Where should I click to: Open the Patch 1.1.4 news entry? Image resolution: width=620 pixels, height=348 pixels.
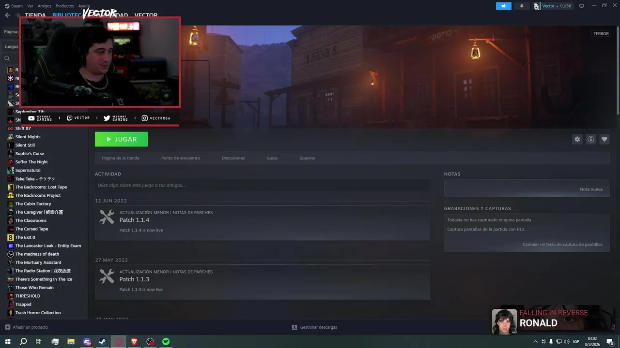point(263,222)
